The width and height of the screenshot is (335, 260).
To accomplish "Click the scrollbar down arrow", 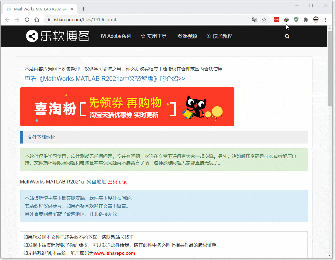I will click(330, 255).
